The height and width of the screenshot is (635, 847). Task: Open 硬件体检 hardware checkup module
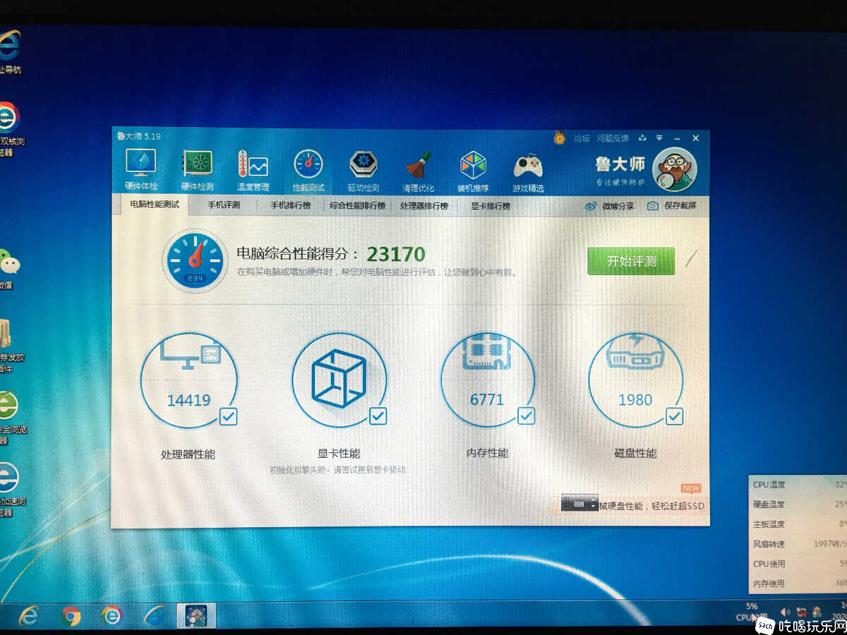point(141,171)
